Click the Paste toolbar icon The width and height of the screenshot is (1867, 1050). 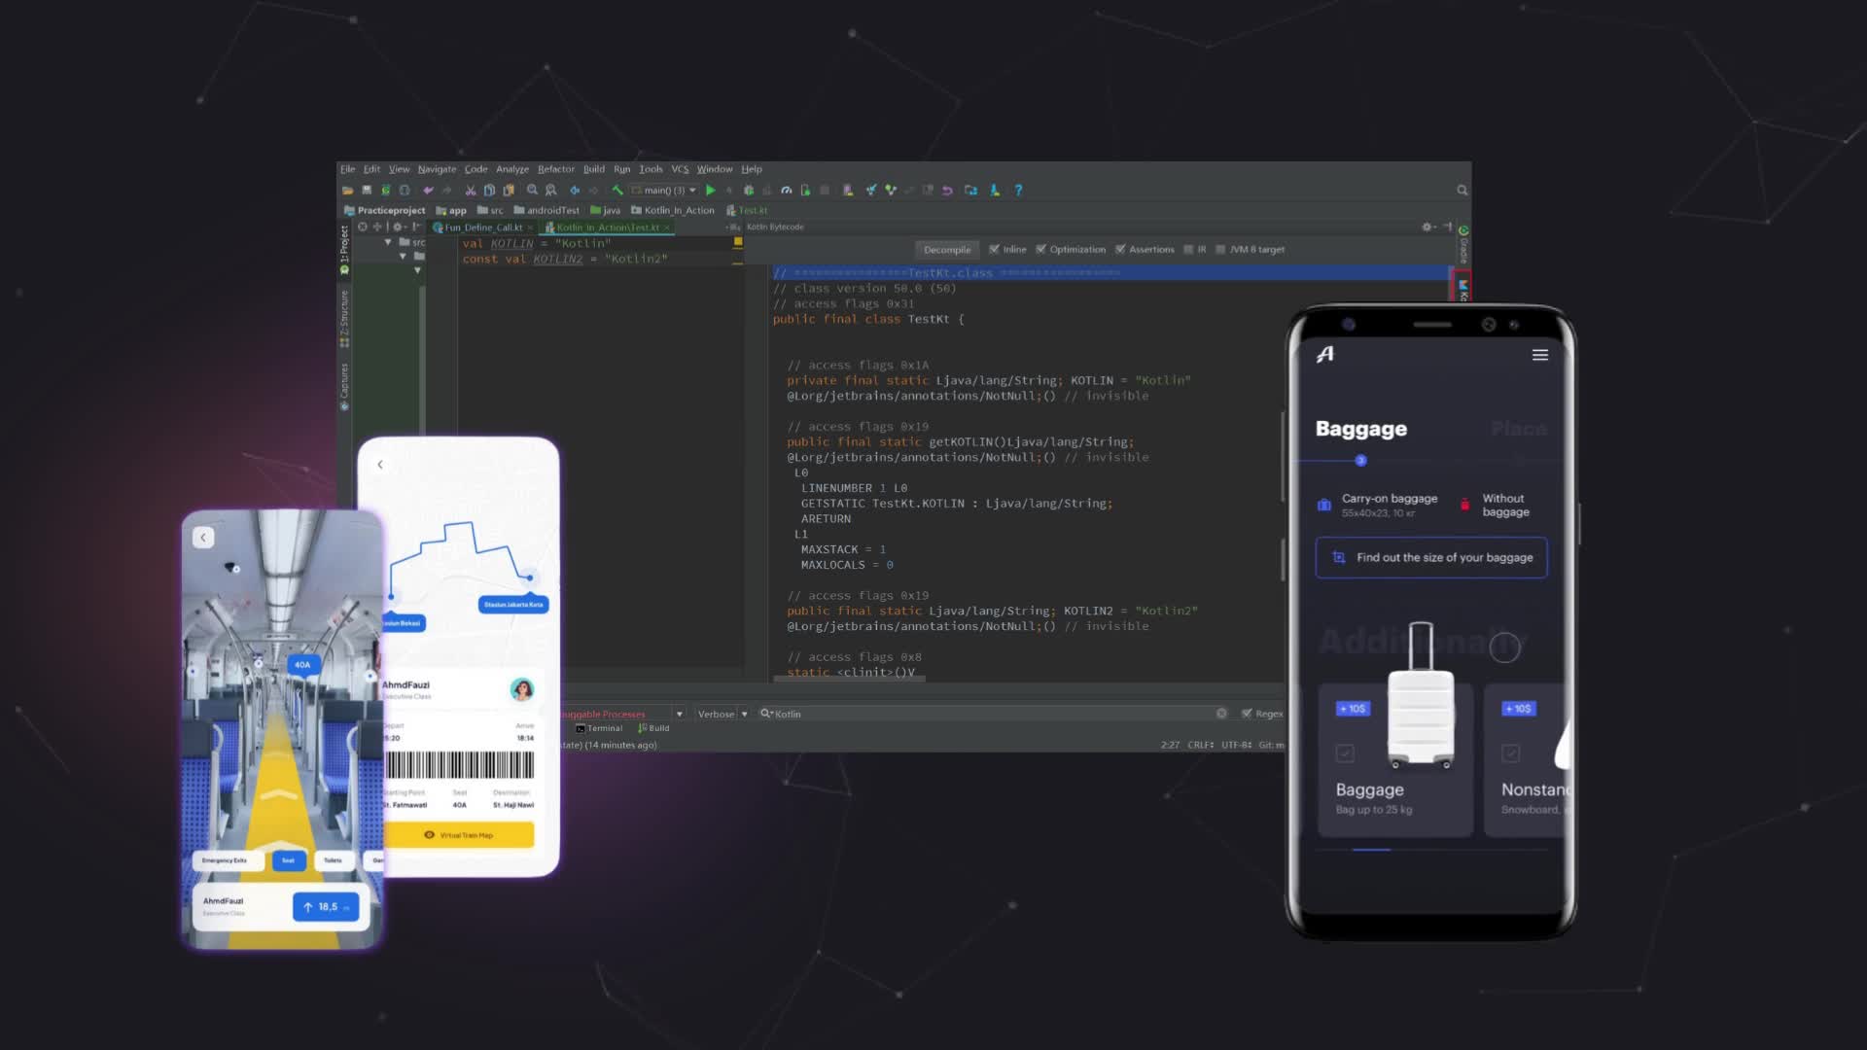508,191
